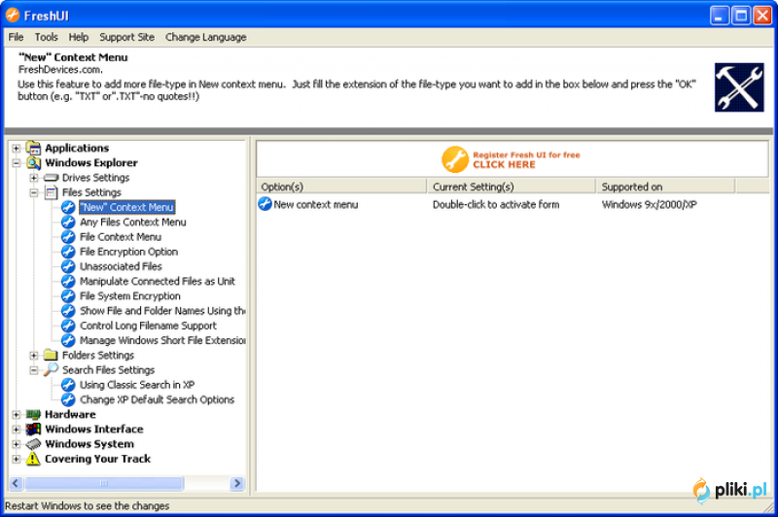Expand the Applications tree node
The height and width of the screenshot is (517, 778).
17,149
